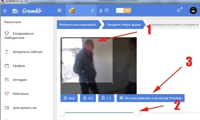This screenshot has height=120, width=200.
Task: Select the Any crop ratio button
Action: click(x=69, y=98)
